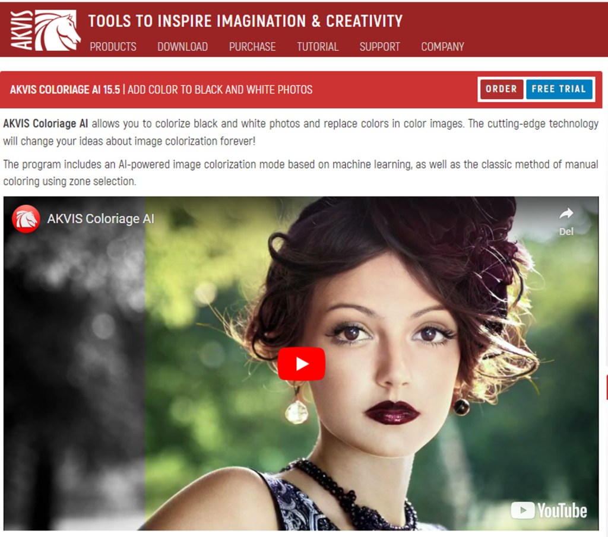Open video via the YouTube logo
This screenshot has width=608, height=537.
(x=549, y=510)
